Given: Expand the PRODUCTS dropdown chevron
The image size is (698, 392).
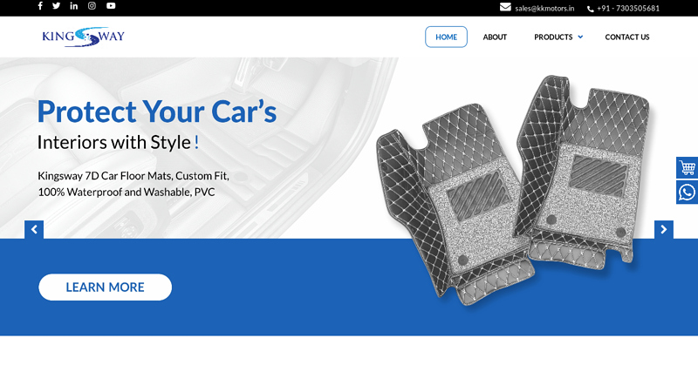Looking at the screenshot, I should click(x=580, y=37).
